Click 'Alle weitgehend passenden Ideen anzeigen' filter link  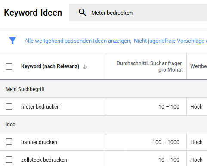pos(78,41)
